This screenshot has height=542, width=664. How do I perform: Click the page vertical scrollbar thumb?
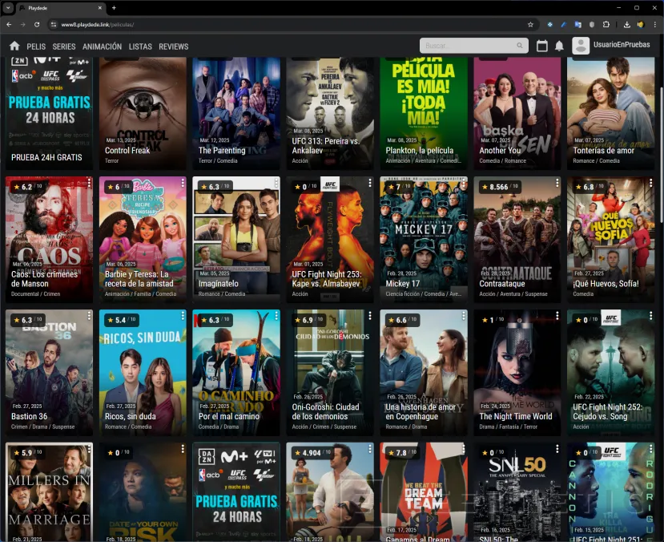(661, 155)
